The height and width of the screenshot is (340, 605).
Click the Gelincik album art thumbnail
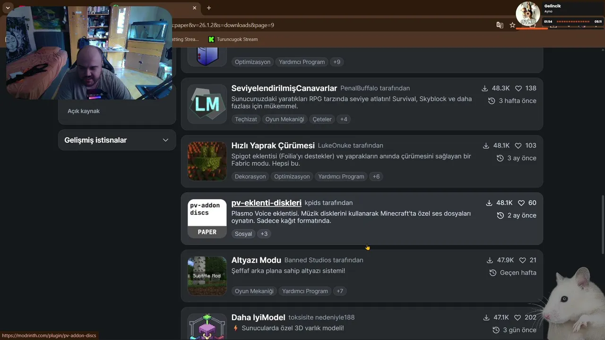tap(528, 14)
